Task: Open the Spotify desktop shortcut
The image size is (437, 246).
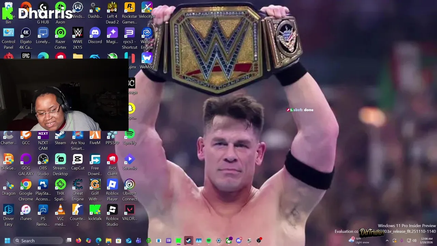Action: coord(129,137)
